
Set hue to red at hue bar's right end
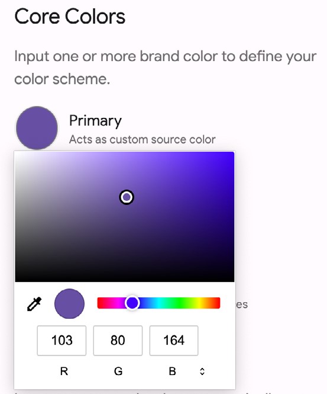[218, 303]
